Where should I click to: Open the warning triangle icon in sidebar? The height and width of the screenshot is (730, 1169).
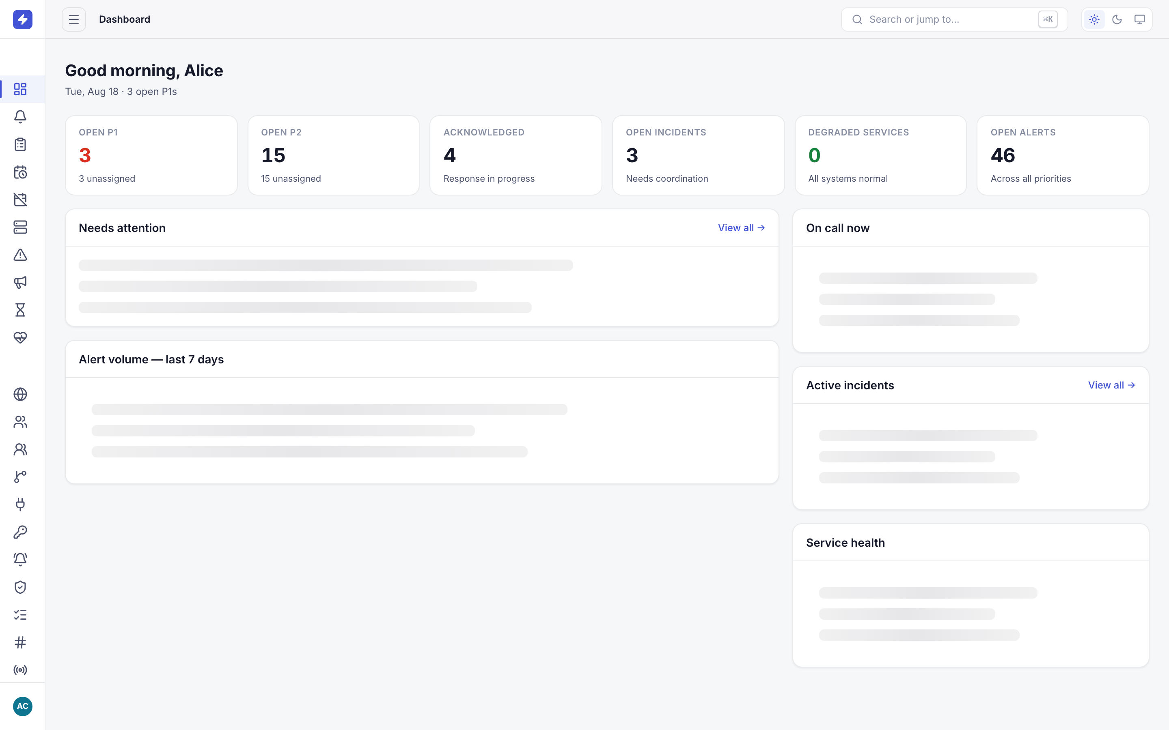(20, 254)
